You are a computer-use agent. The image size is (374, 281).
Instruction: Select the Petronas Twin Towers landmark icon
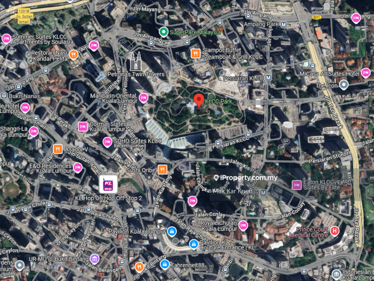click(x=136, y=61)
